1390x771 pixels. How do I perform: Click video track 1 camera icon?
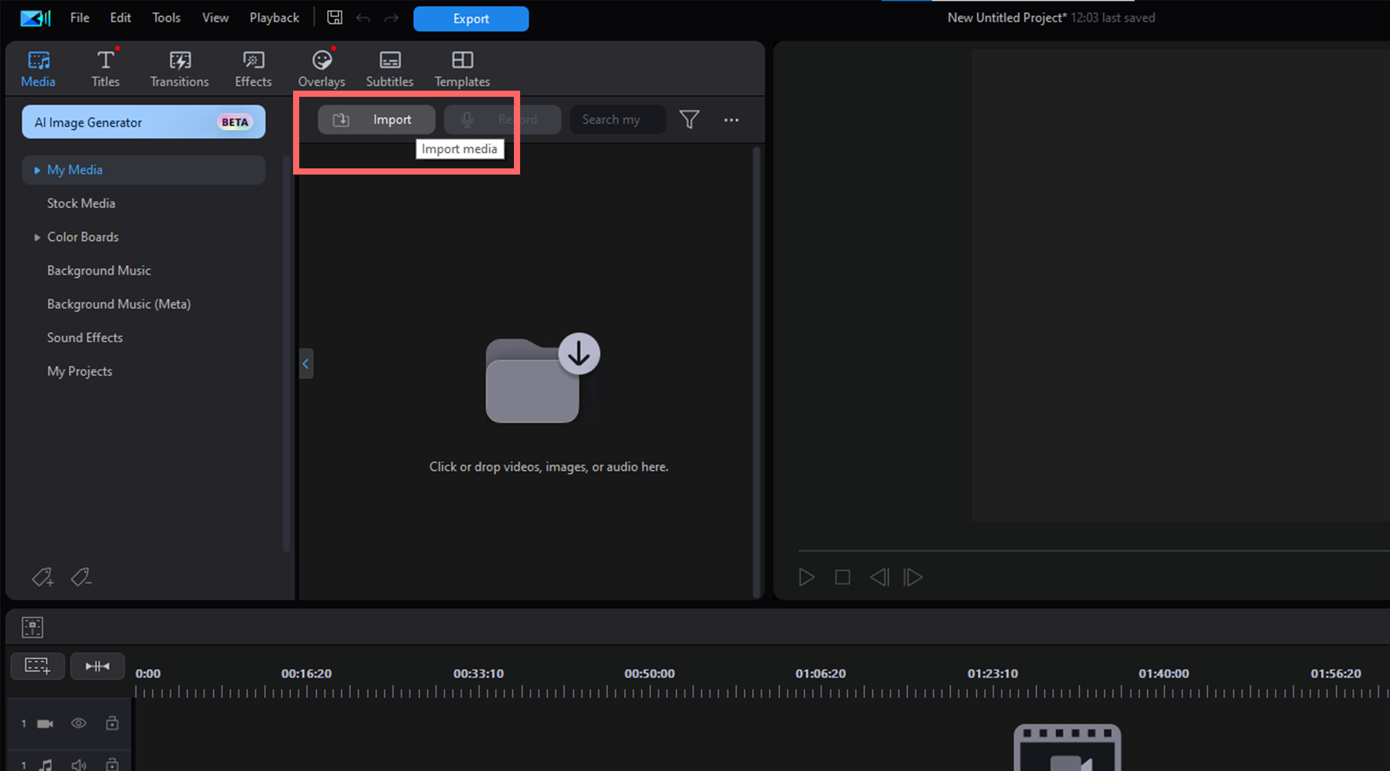click(45, 724)
